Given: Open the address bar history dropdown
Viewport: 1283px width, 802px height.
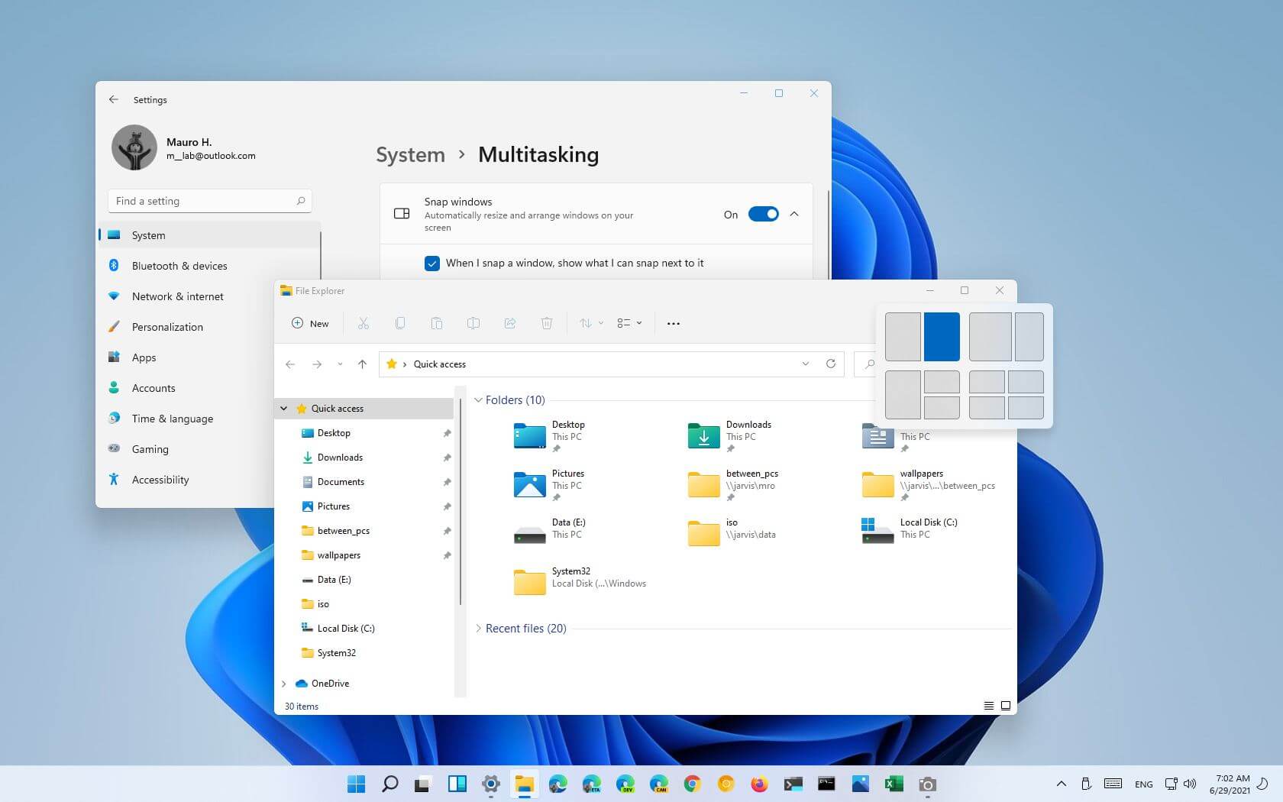Looking at the screenshot, I should 805,364.
